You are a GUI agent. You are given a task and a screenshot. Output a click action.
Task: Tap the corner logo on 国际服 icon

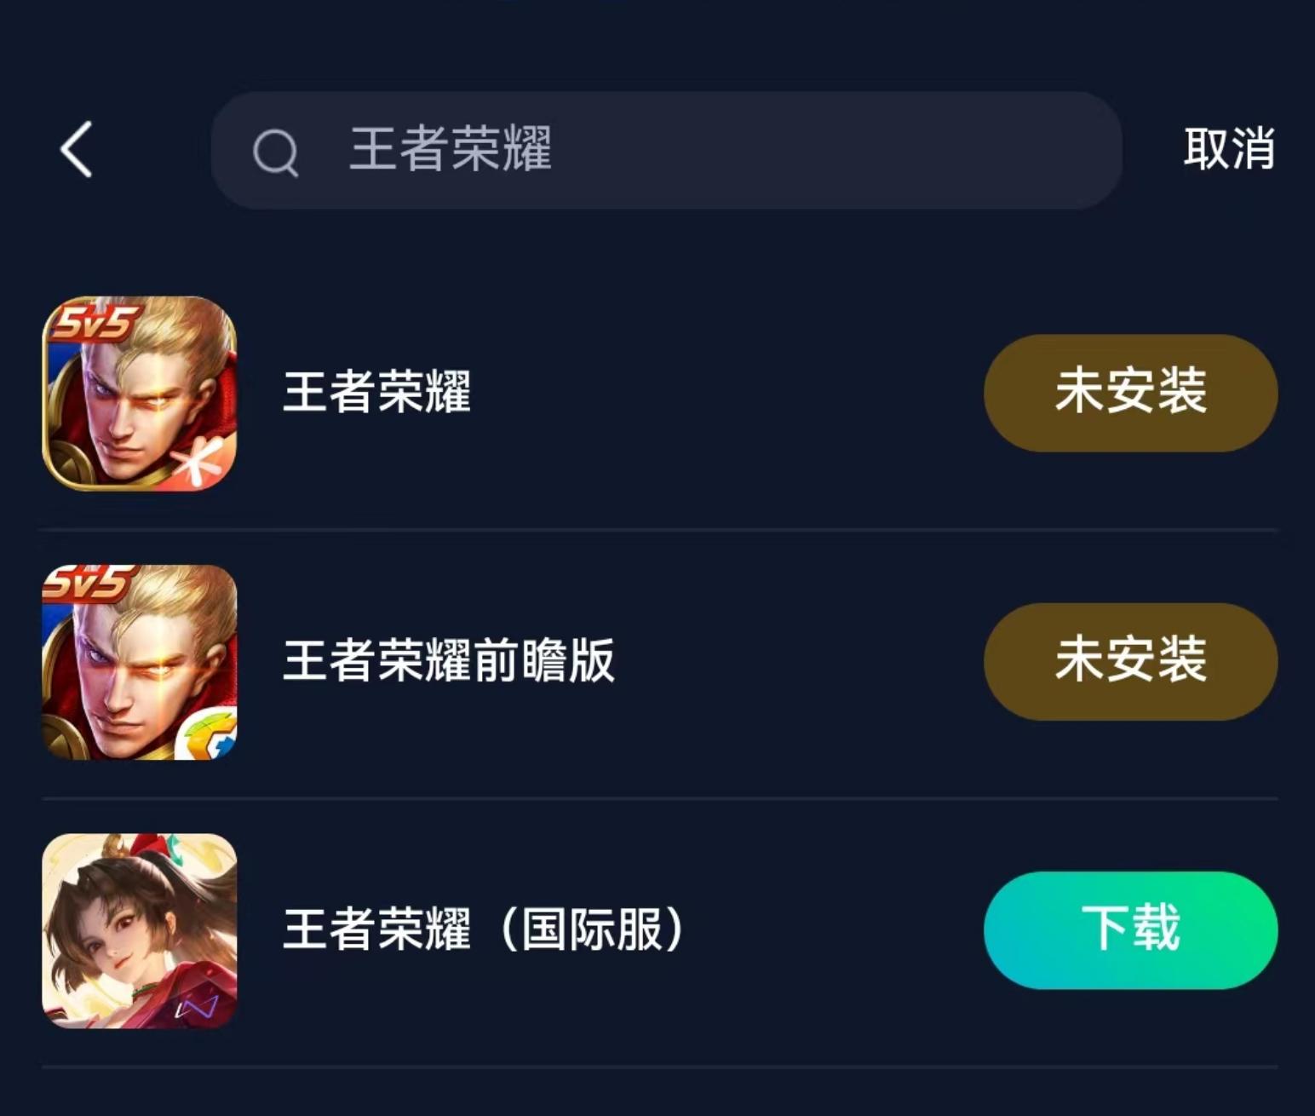click(198, 1009)
